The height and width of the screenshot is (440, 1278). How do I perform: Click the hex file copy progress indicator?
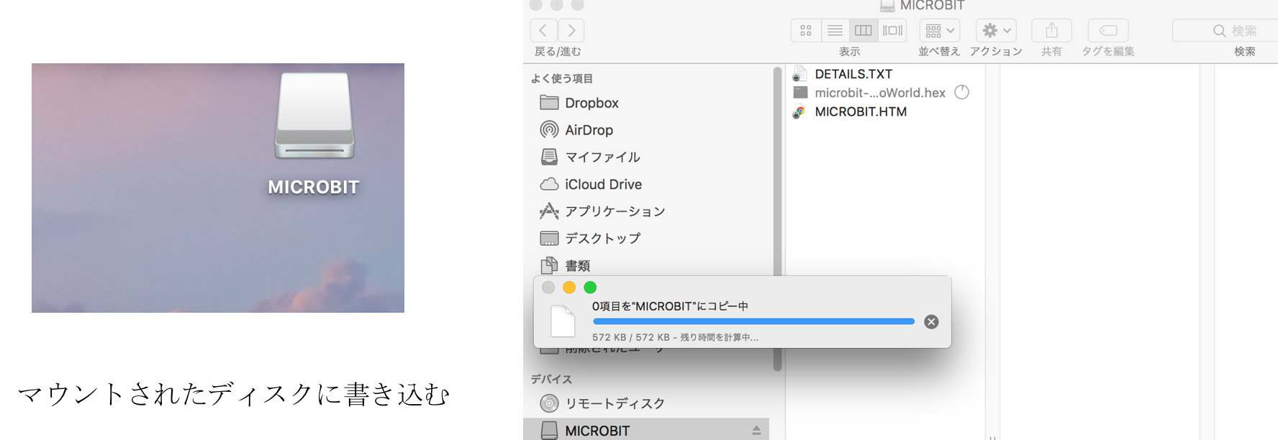[962, 92]
